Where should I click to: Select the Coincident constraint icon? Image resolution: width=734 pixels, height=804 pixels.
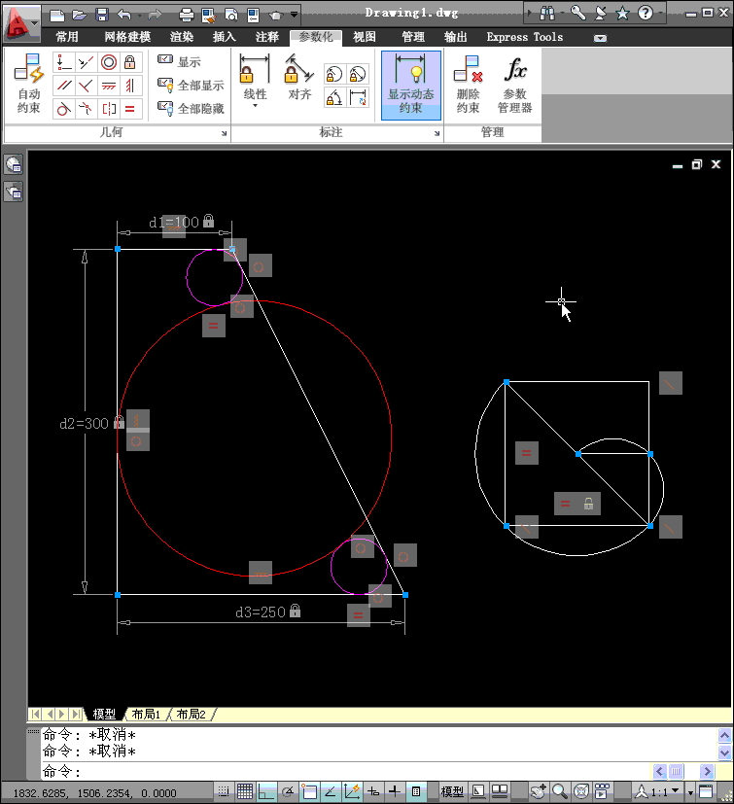pos(64,62)
